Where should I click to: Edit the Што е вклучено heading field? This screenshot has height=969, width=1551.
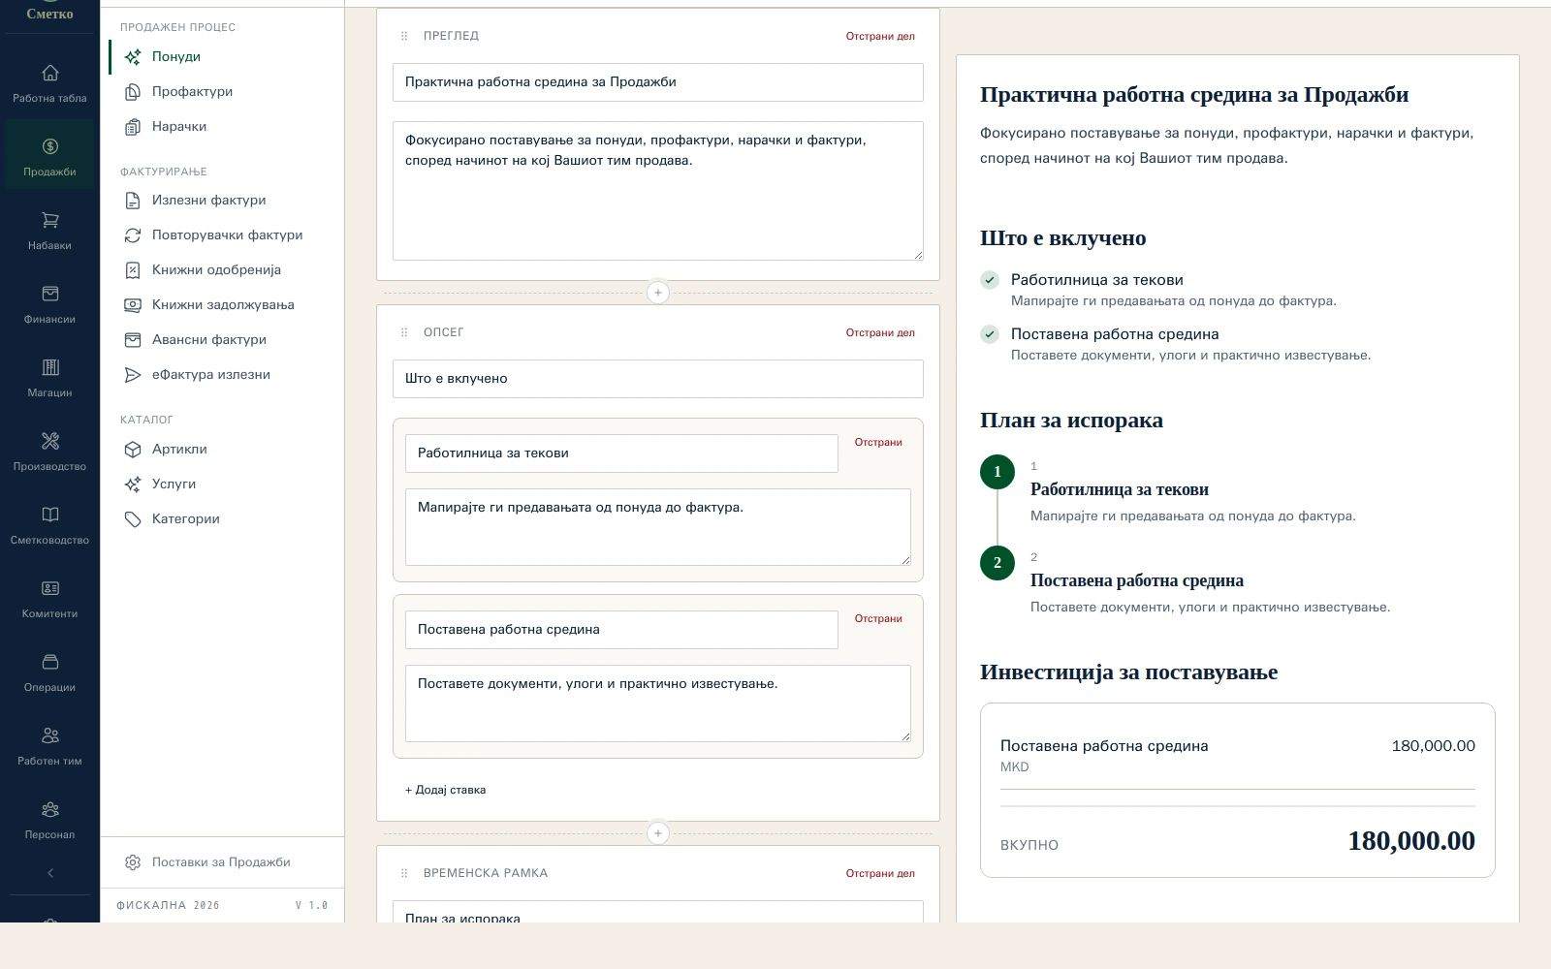(658, 379)
